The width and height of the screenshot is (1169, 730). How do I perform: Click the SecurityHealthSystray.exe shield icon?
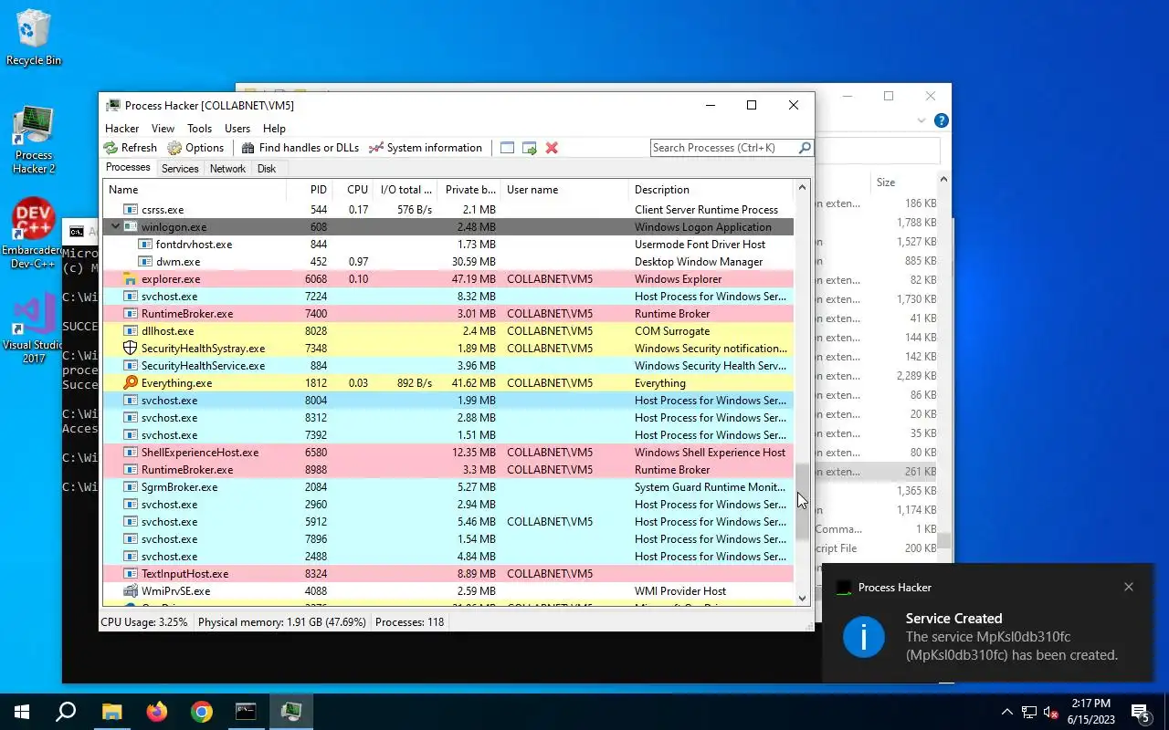coord(130,349)
